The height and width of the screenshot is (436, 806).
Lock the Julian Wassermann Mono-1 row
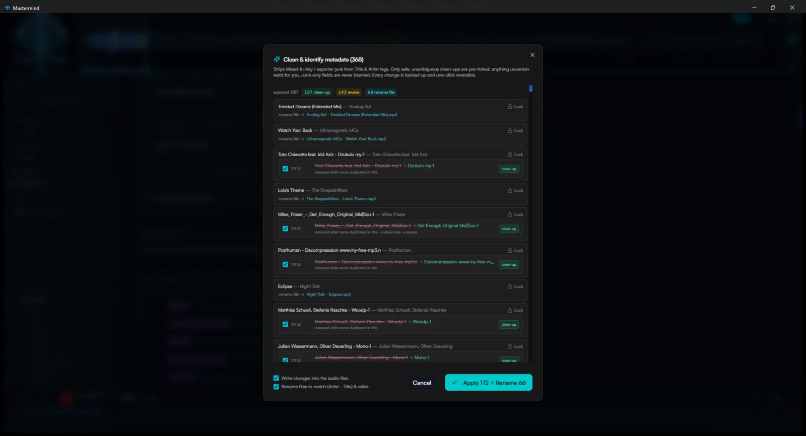[x=515, y=346]
